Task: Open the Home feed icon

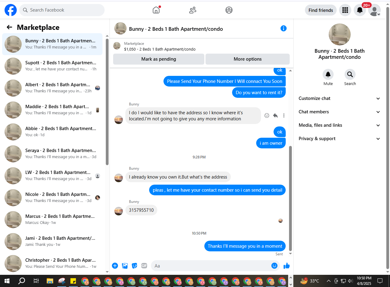Action: (156, 10)
